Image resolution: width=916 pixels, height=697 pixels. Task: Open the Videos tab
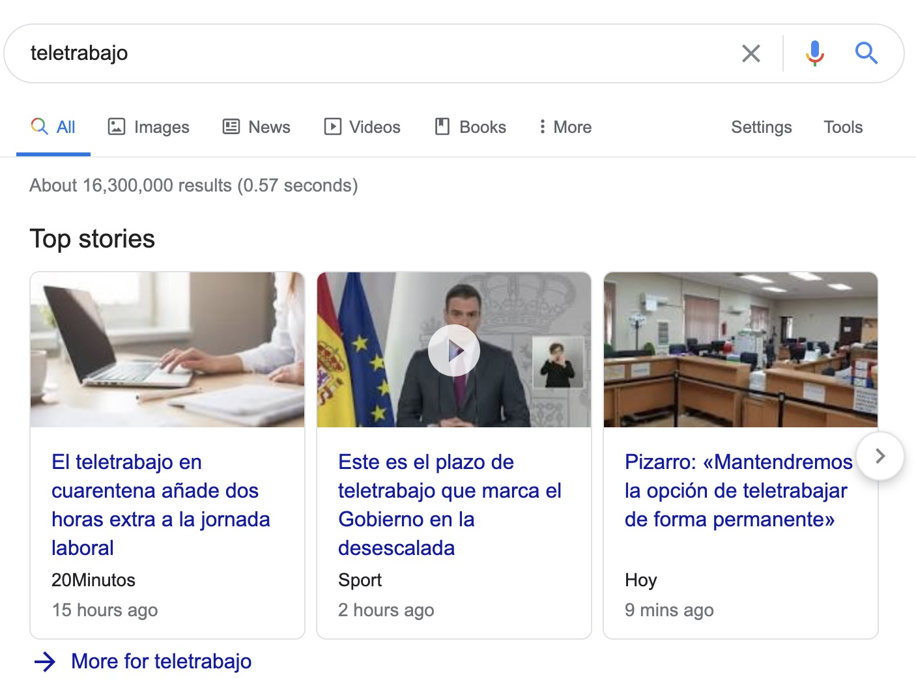[362, 127]
